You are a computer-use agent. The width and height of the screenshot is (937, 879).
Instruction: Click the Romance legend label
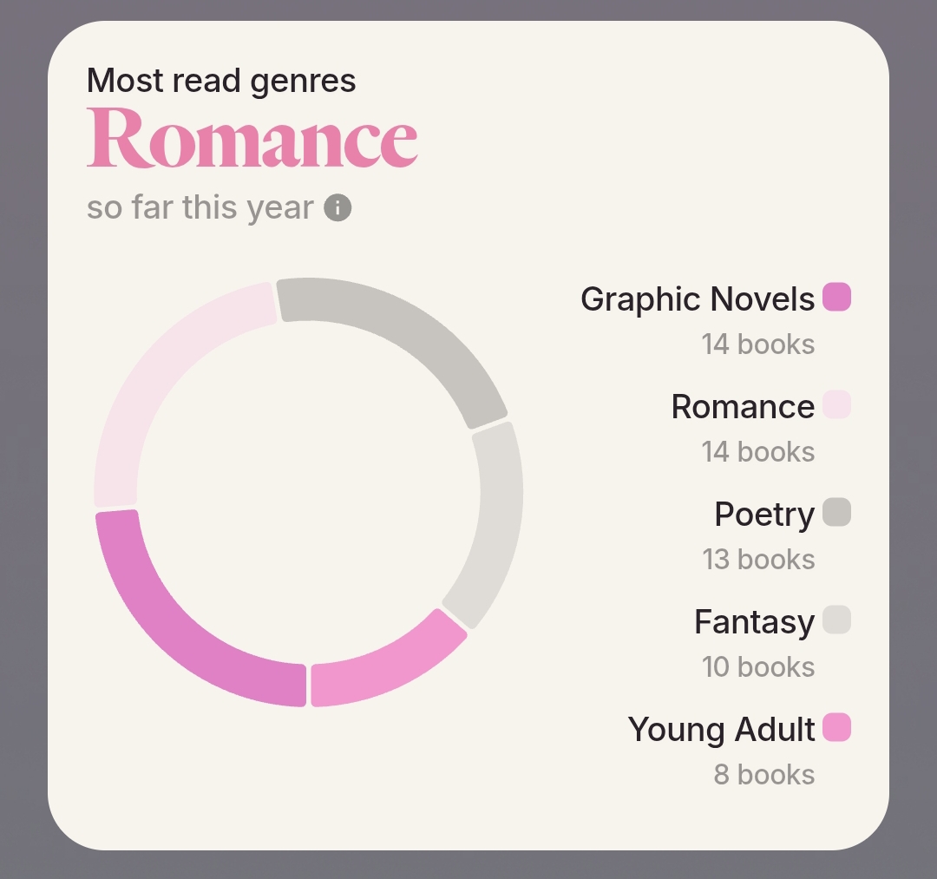tap(743, 406)
